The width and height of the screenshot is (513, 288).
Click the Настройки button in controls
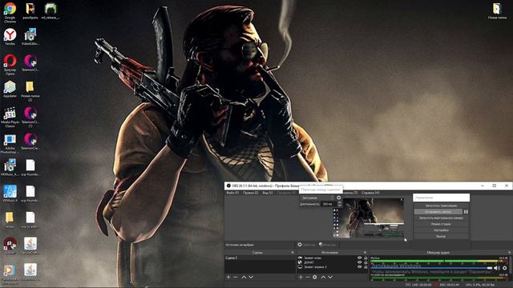coord(441,230)
